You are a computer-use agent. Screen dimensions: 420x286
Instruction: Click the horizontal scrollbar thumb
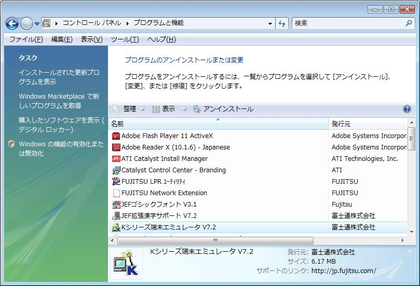tap(215, 240)
